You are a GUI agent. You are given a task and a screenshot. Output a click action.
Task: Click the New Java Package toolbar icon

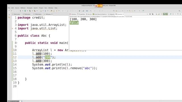(x=41, y=11)
